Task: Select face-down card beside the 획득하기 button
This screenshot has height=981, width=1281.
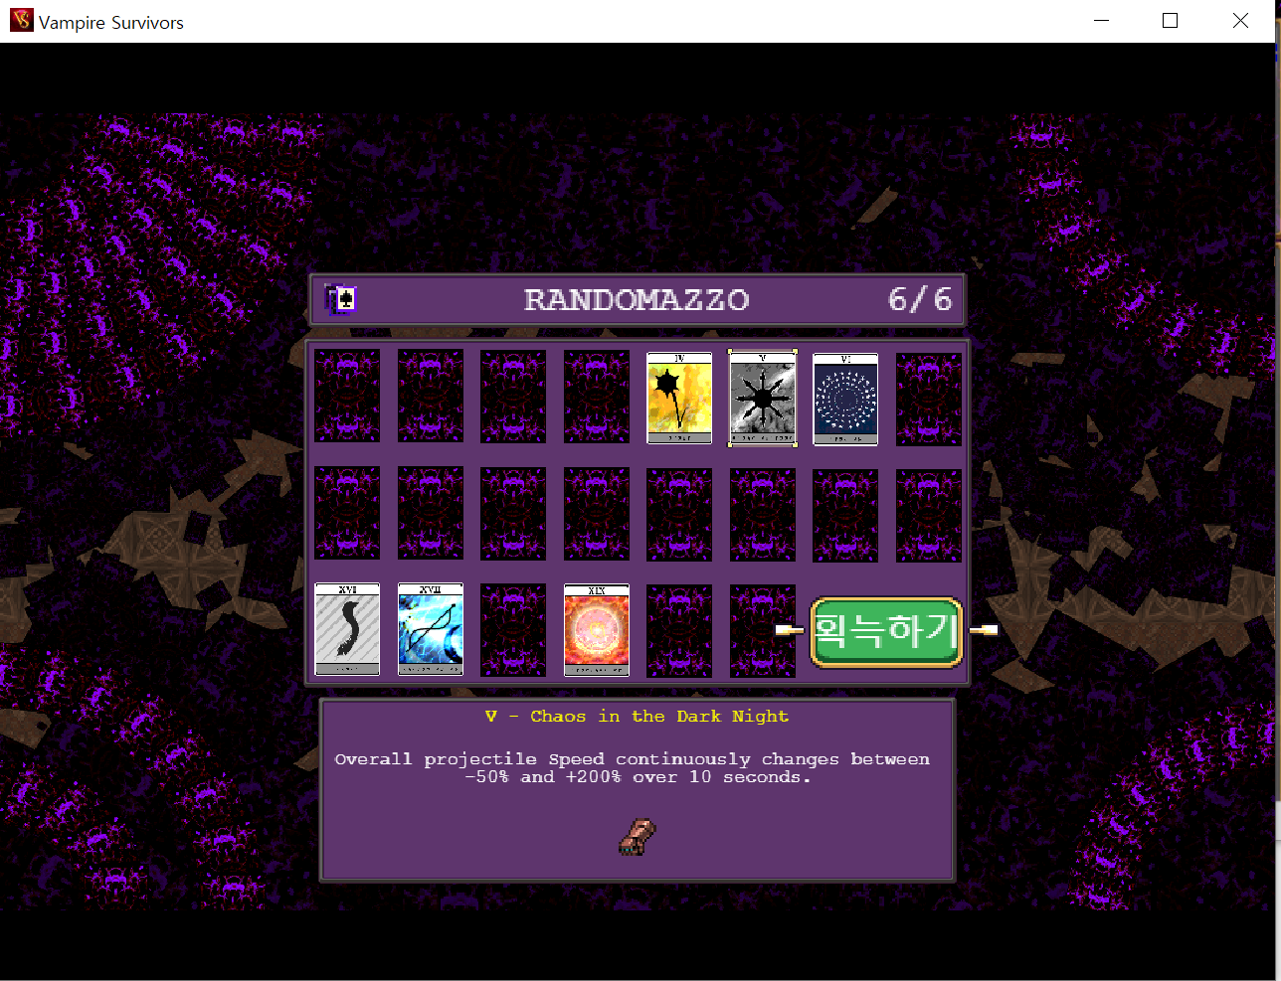Action: tap(763, 630)
